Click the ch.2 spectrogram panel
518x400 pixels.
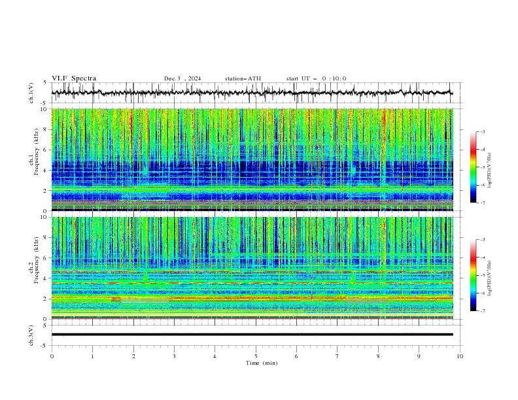[252, 268]
